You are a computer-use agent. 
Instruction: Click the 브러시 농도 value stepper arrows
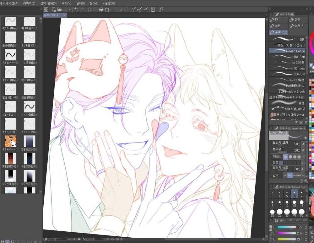tap(299, 169)
